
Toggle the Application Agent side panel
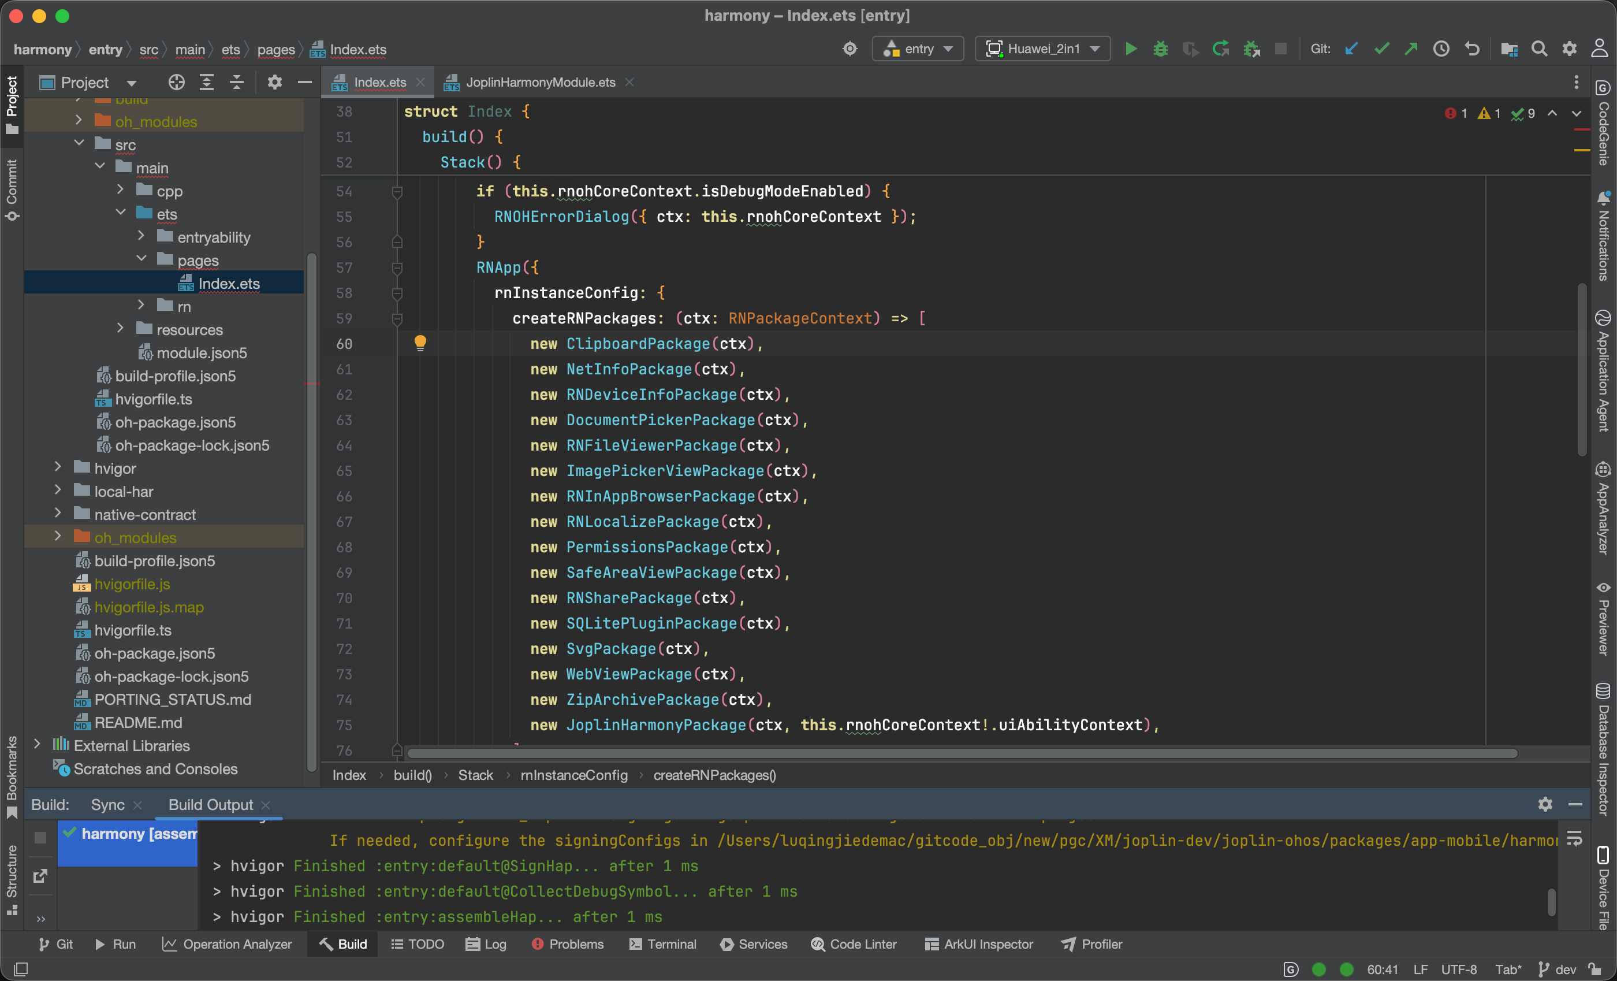[1603, 370]
